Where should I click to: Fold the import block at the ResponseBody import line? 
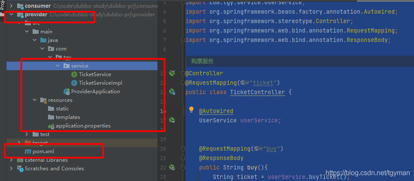tap(182, 40)
